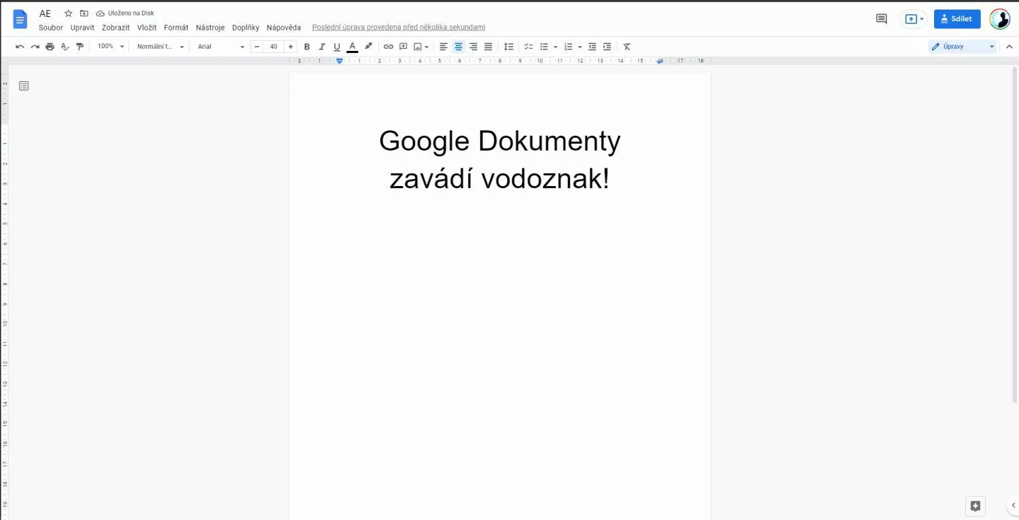Click the present-to-meeting icon
Image resolution: width=1019 pixels, height=520 pixels.
pyautogui.click(x=911, y=19)
